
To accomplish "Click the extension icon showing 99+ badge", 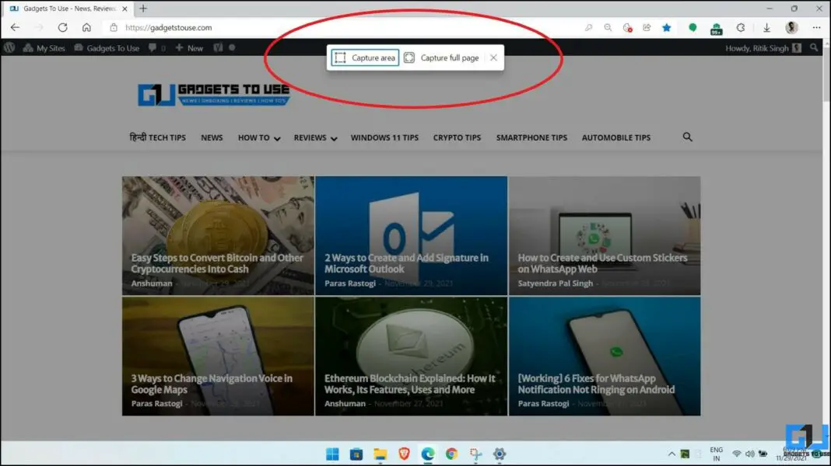I will [717, 27].
